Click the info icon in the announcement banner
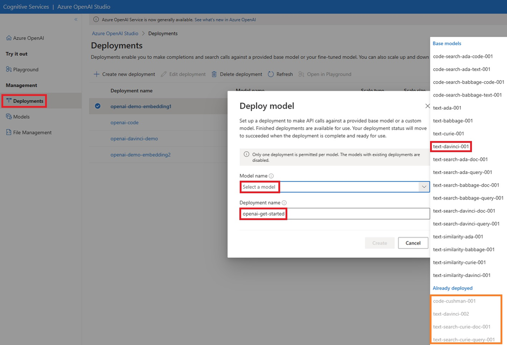The image size is (507, 345). [x=96, y=19]
